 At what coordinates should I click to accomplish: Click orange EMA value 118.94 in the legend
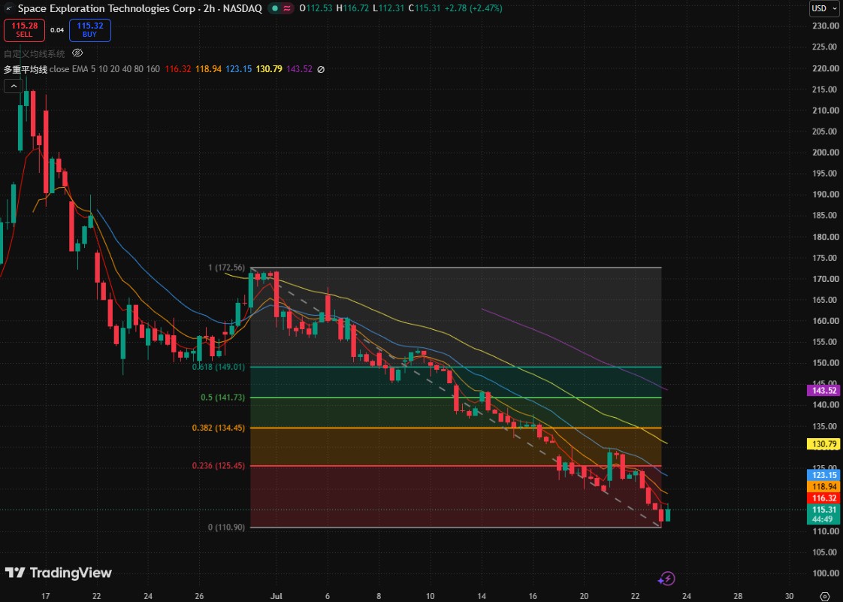coord(209,69)
